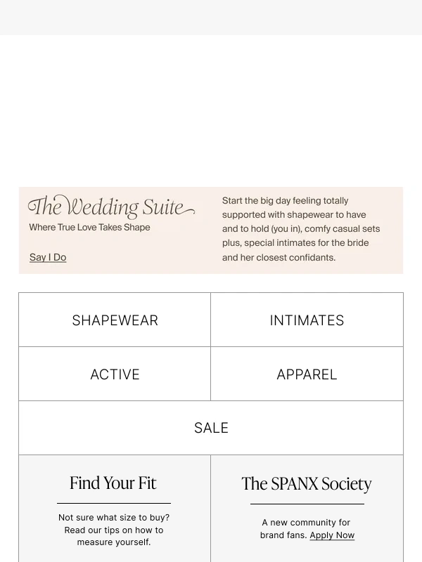Image resolution: width=422 pixels, height=562 pixels.
Task: Click the Apply Now link
Action: [332, 535]
